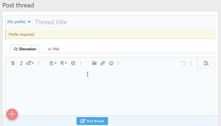Open the smilies emoji picker

click(111, 63)
